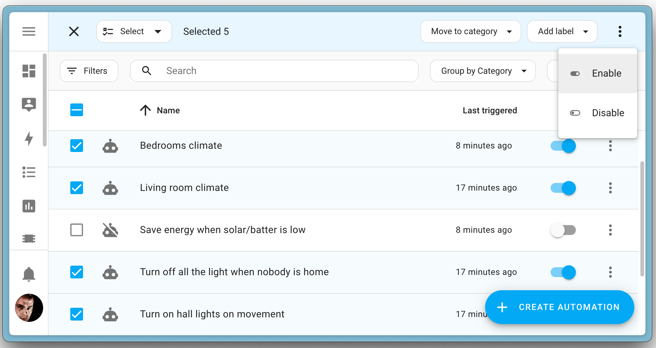Screen dimensions: 656x348
Task: Click the robot icon beside Bedrooms climate
Action: point(111,146)
